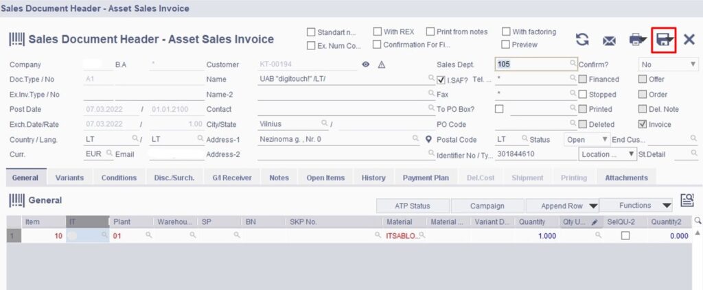Viewport: 703px width, 290px height.
Task: Click the eye icon beside customer code
Action: click(366, 64)
